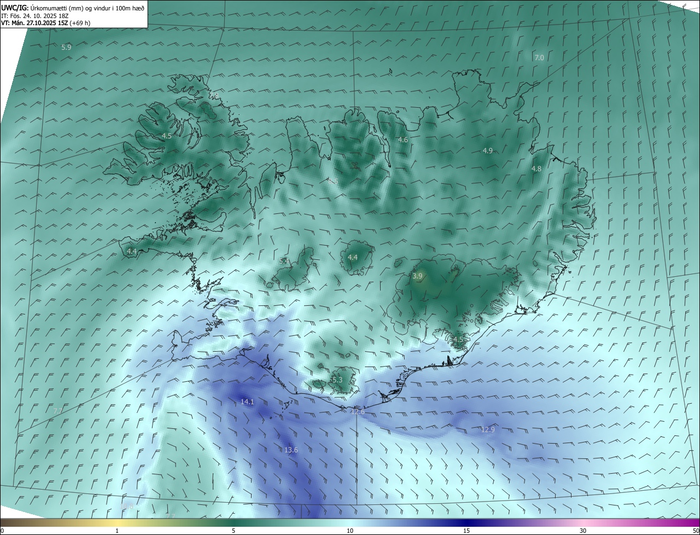This screenshot has width=700, height=535.
Task: Click the 5.4 value on the western glacier
Action: tap(284, 261)
